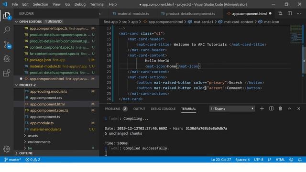Screen dimensions: 306x172
Task: Open the '1: Teams' terminal dropdown
Action: pos(232,109)
